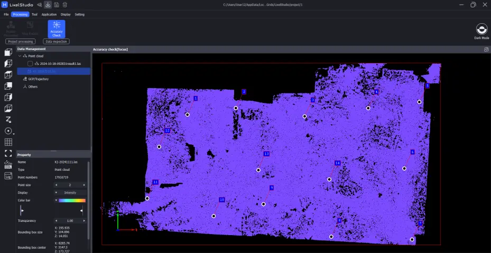
Task: Click the Data inspection button
Action: (57, 41)
